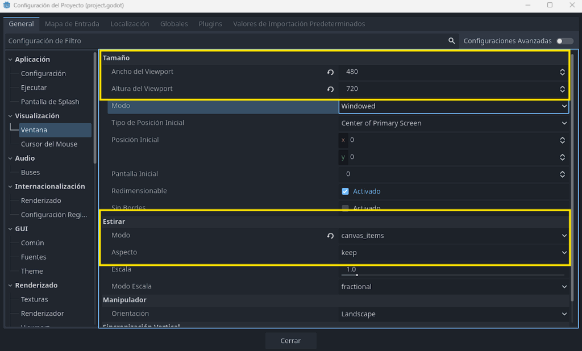Reset Altura del Viewport to default value
This screenshot has height=351, width=582.
point(330,89)
